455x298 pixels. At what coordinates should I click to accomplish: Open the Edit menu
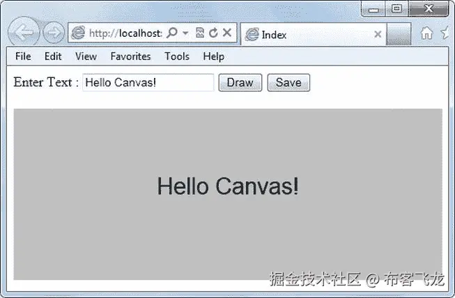tap(53, 56)
